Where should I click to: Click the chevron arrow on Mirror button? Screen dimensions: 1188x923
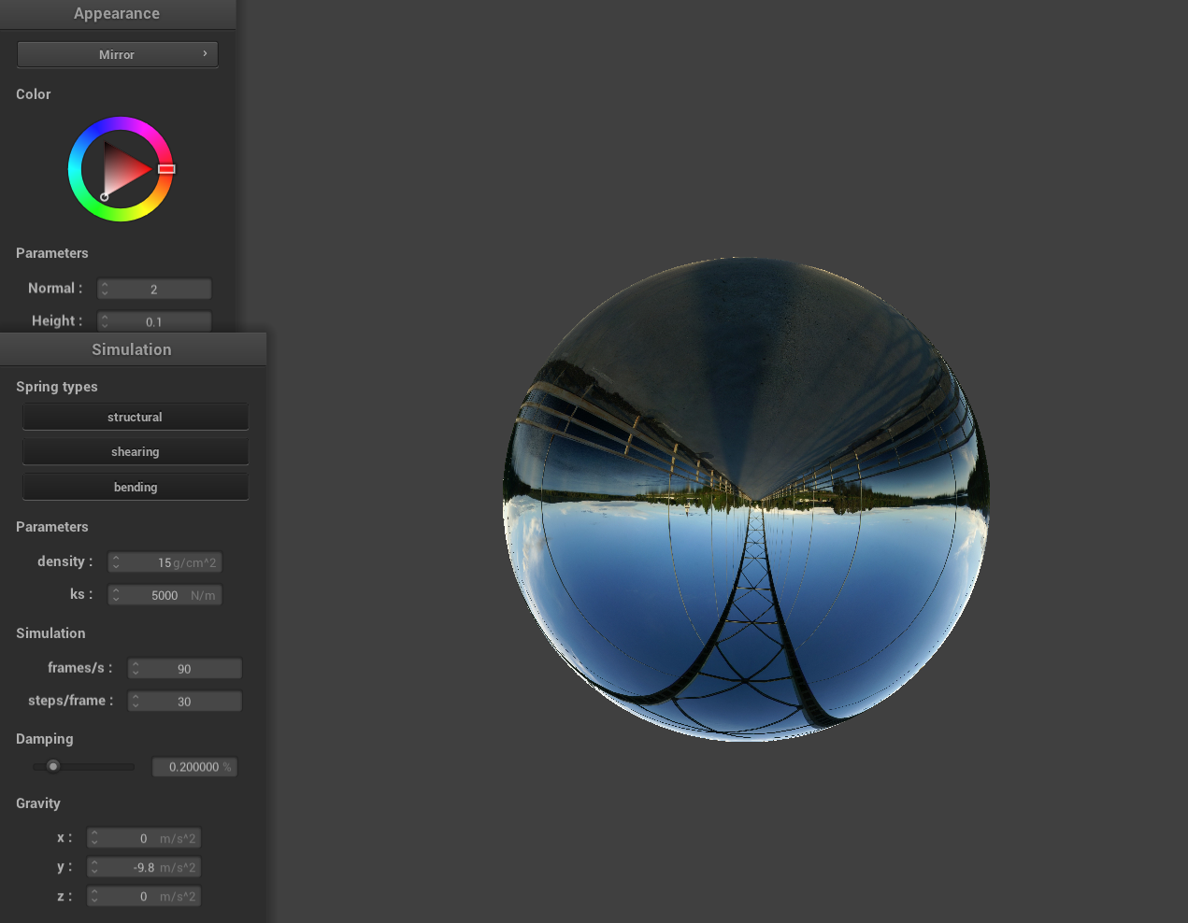pyautogui.click(x=205, y=54)
